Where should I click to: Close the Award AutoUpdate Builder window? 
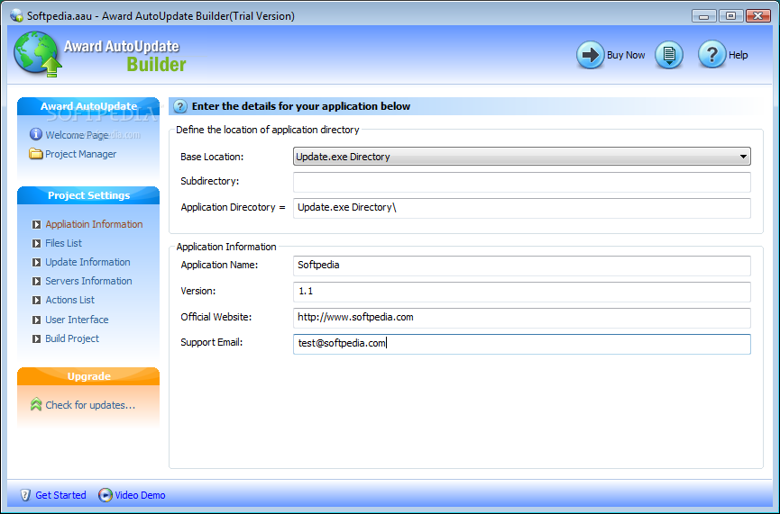tap(758, 16)
